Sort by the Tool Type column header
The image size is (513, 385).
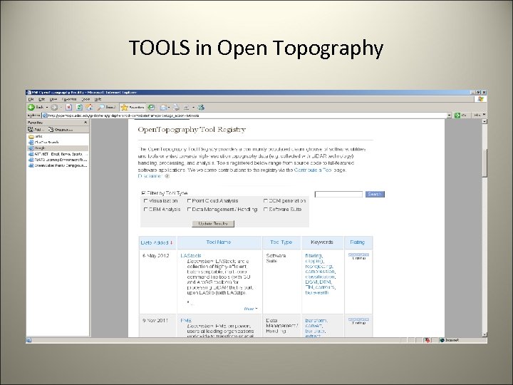tap(281, 242)
